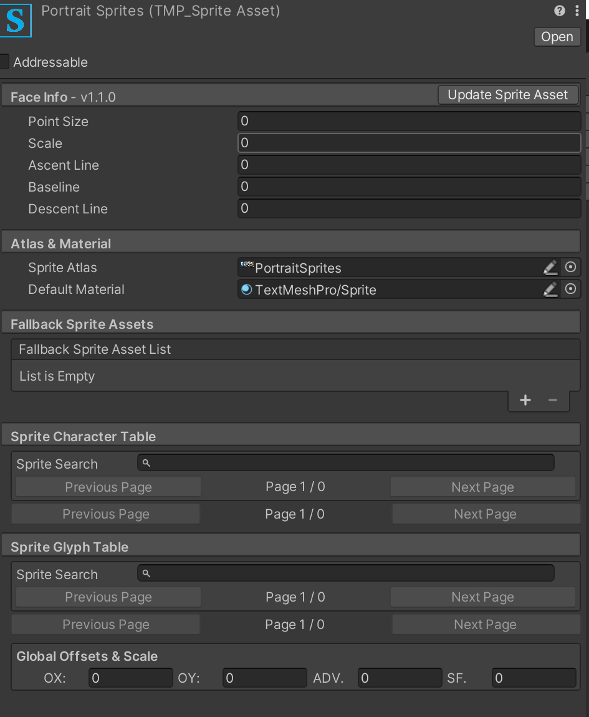The width and height of the screenshot is (589, 717).
Task: Click the edit pencil beside Sprite Atlas
Action: pos(550,267)
